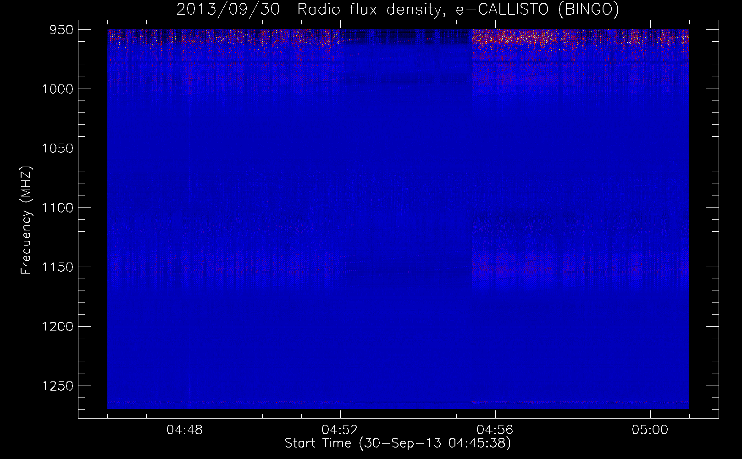Click the '05:00' time axis label
This screenshot has width=742, height=459.
(x=650, y=430)
